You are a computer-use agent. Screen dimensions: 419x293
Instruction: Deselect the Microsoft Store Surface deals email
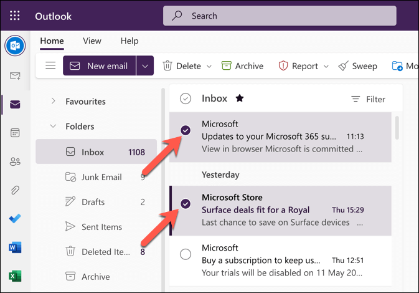[x=185, y=204]
